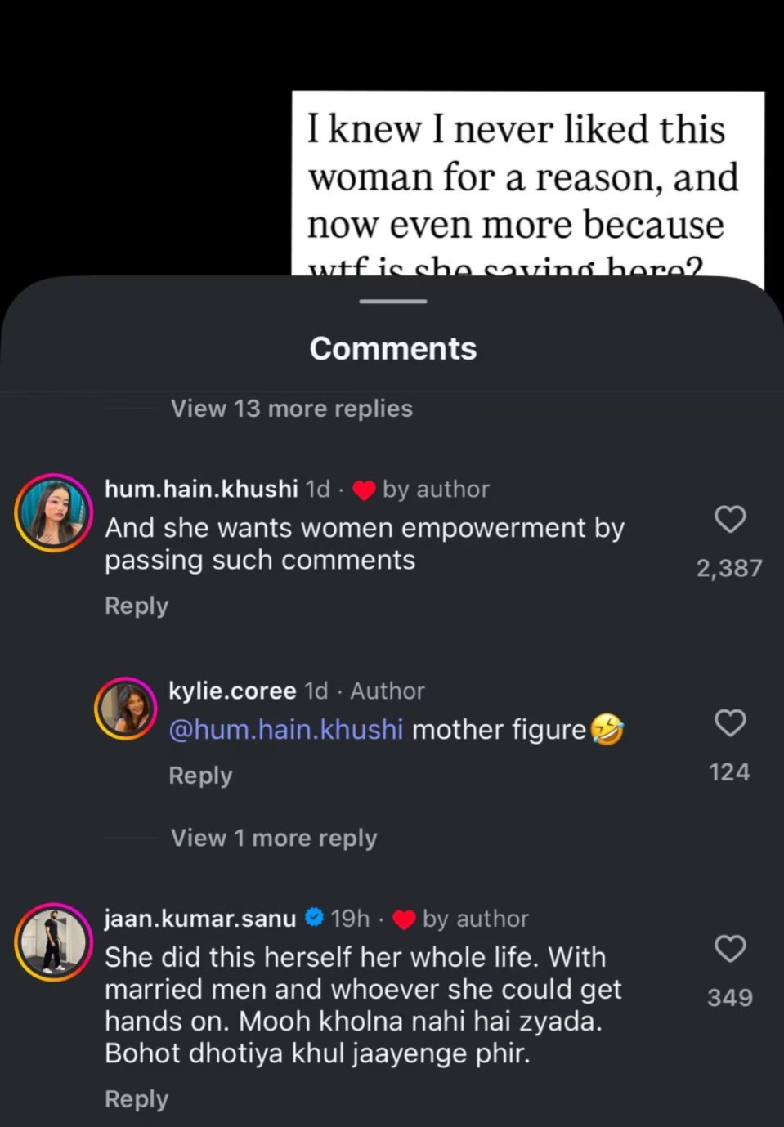Click hum.hain.khushi's profile picture
The image size is (784, 1127).
[52, 512]
